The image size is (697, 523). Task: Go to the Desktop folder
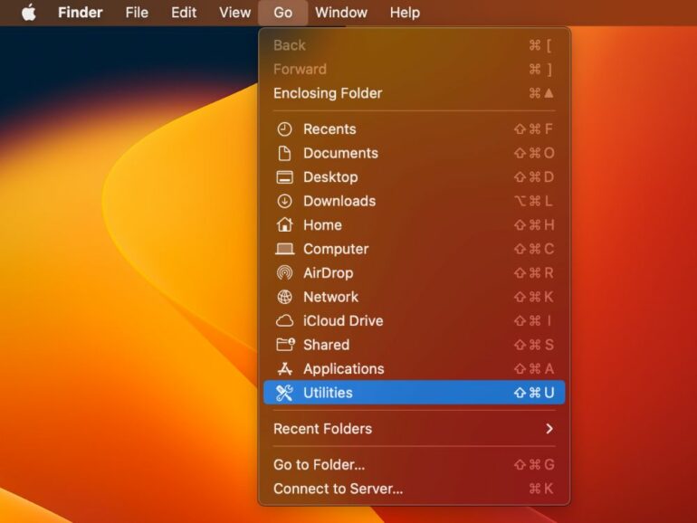[414, 177]
